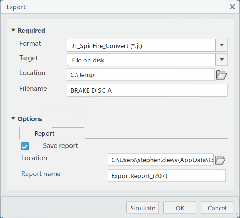Viewport: 240px width, 218px height.
Task: Open the Format dropdown arrow
Action: tap(222, 45)
